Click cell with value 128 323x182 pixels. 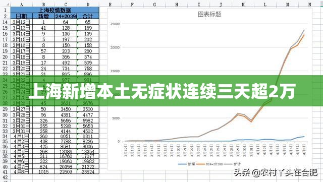pyautogui.click(x=66, y=28)
